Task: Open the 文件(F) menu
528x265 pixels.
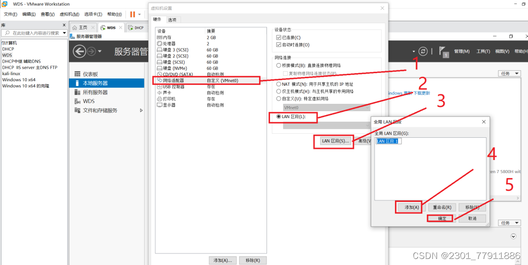Action: click(11, 14)
